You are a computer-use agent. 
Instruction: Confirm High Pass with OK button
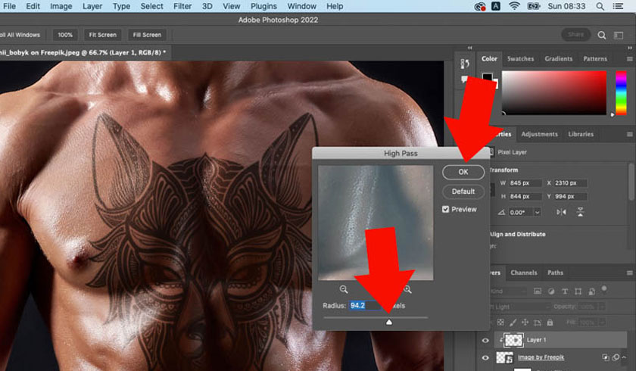[x=463, y=172]
